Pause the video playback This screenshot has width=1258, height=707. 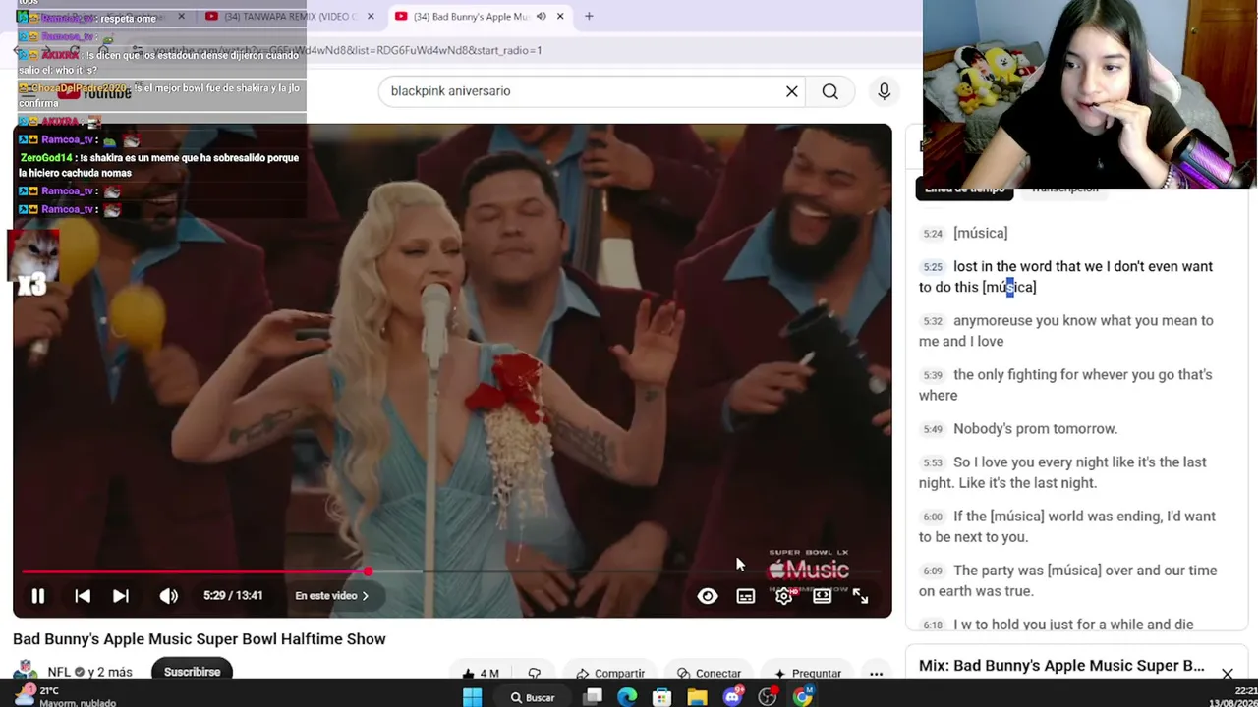[38, 596]
